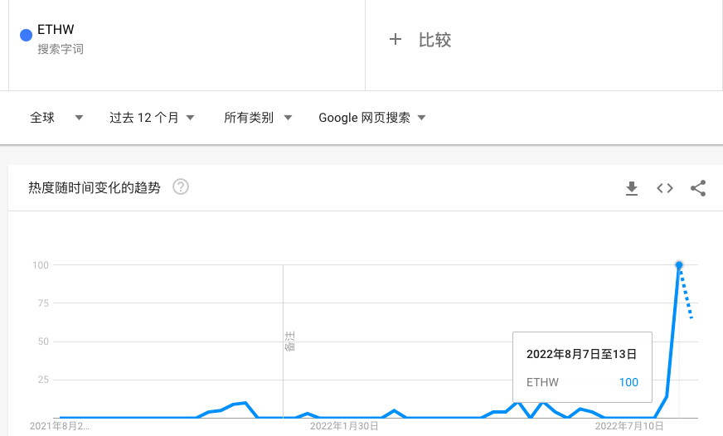Expand the 过去 12 个月 time range
723x436 pixels.
pos(152,118)
